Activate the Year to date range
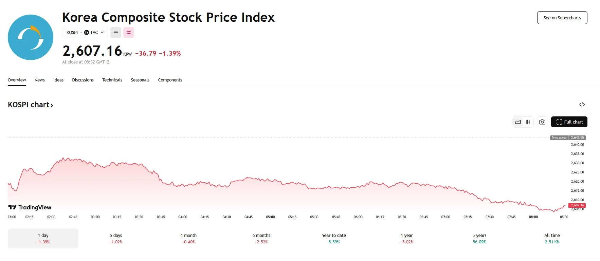 click(333, 238)
